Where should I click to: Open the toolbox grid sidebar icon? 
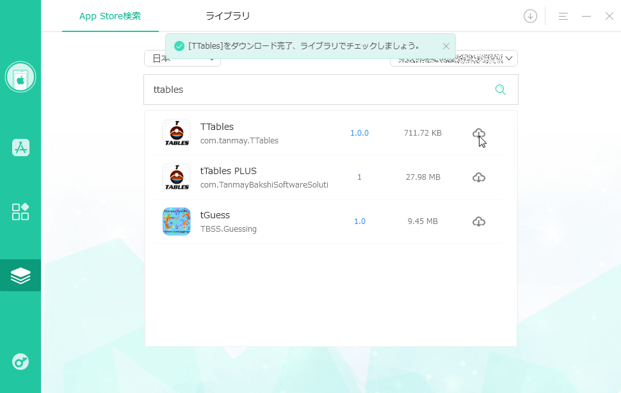20,212
